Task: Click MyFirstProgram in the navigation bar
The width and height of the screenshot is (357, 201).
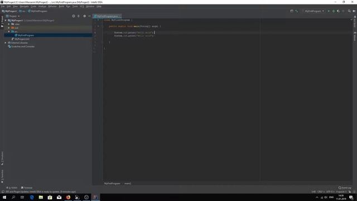Action: [x=37, y=11]
